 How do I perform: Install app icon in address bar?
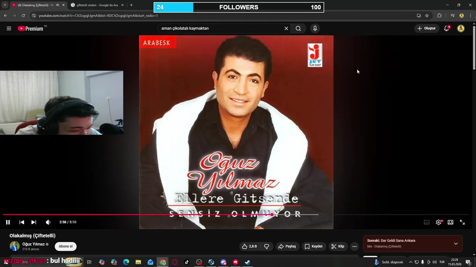(x=419, y=16)
